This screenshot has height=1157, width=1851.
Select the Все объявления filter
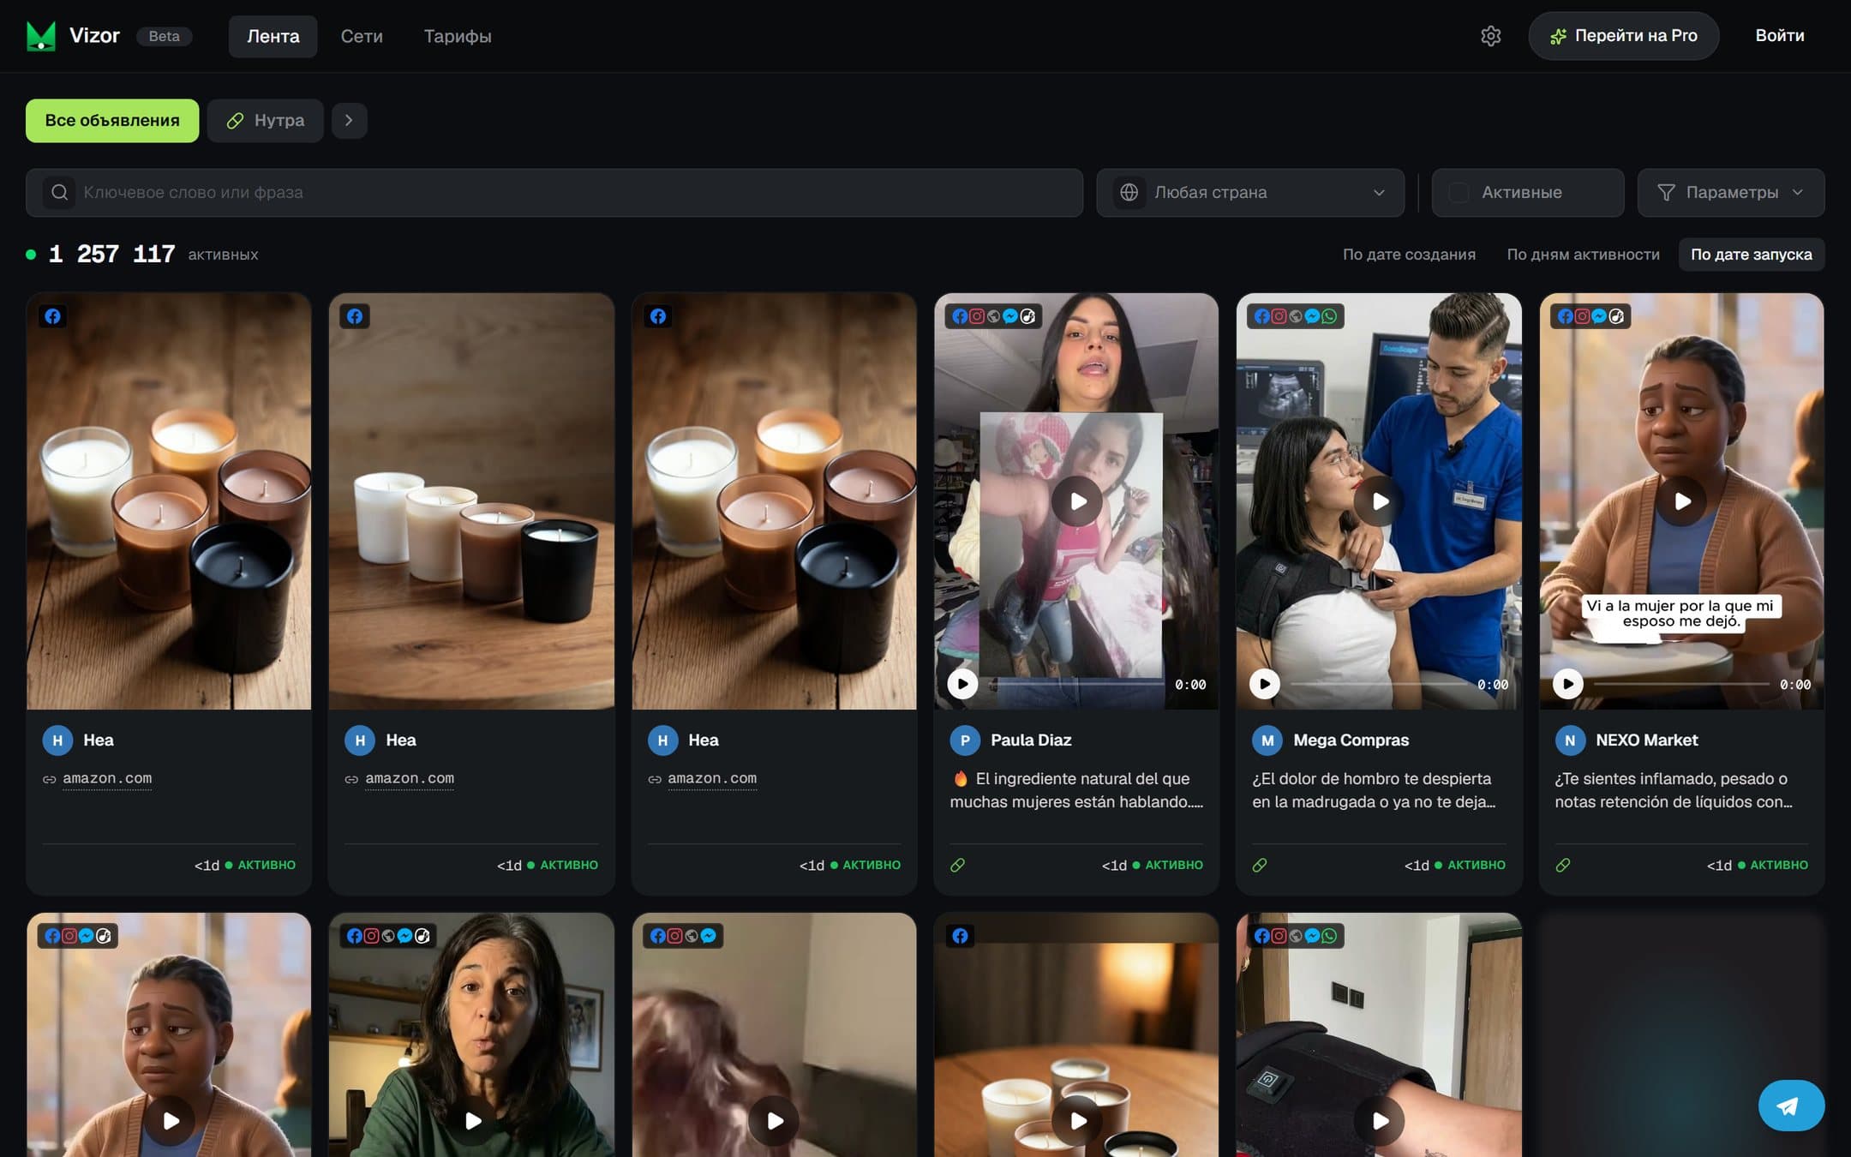pos(112,121)
